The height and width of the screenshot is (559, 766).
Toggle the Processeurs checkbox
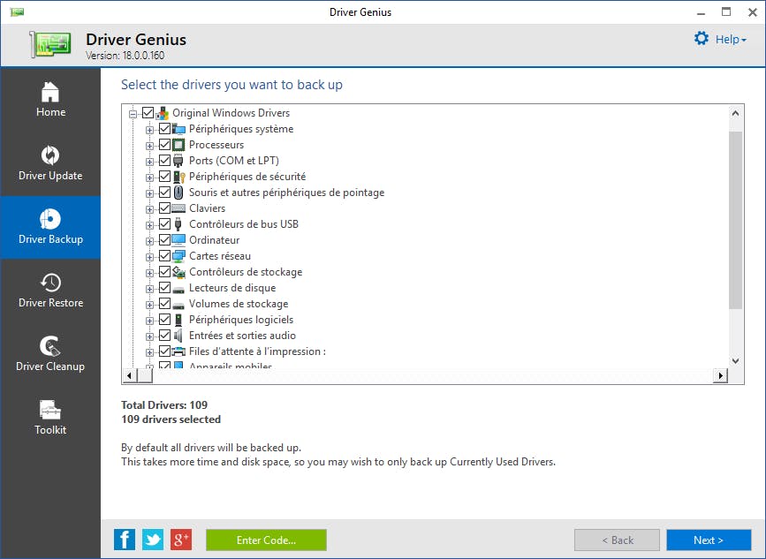[164, 145]
